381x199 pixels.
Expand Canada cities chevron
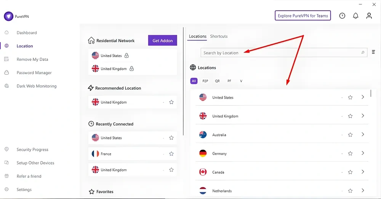click(363, 172)
